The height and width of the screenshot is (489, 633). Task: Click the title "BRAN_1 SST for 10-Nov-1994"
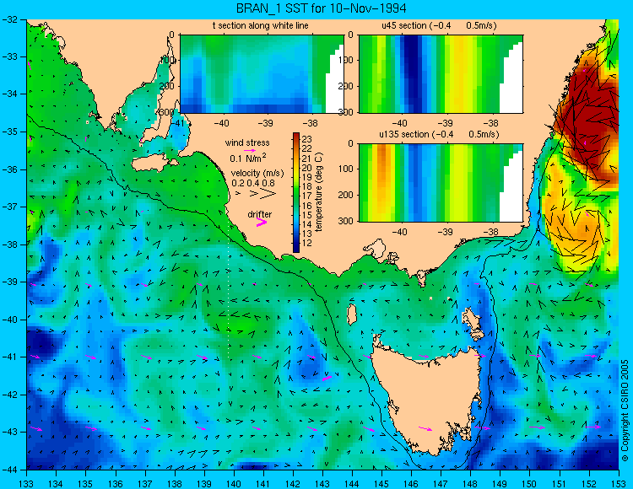[x=321, y=8]
